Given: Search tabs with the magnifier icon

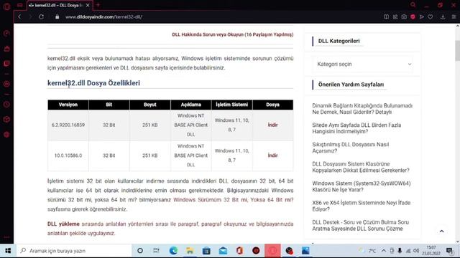Looking at the screenshot, I should (413, 5).
